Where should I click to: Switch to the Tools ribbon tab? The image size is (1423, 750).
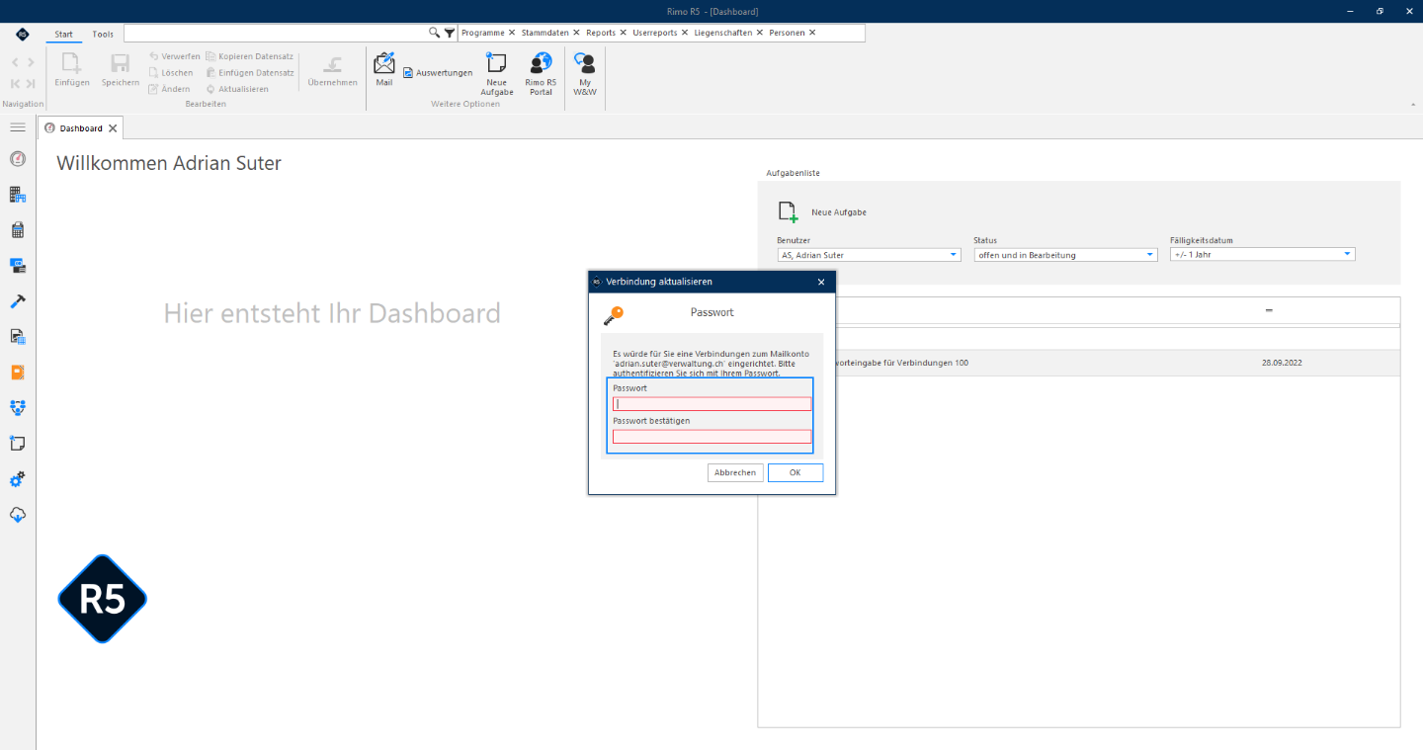(103, 34)
